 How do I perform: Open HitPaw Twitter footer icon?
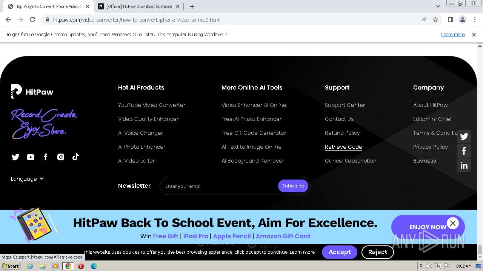coord(15,157)
